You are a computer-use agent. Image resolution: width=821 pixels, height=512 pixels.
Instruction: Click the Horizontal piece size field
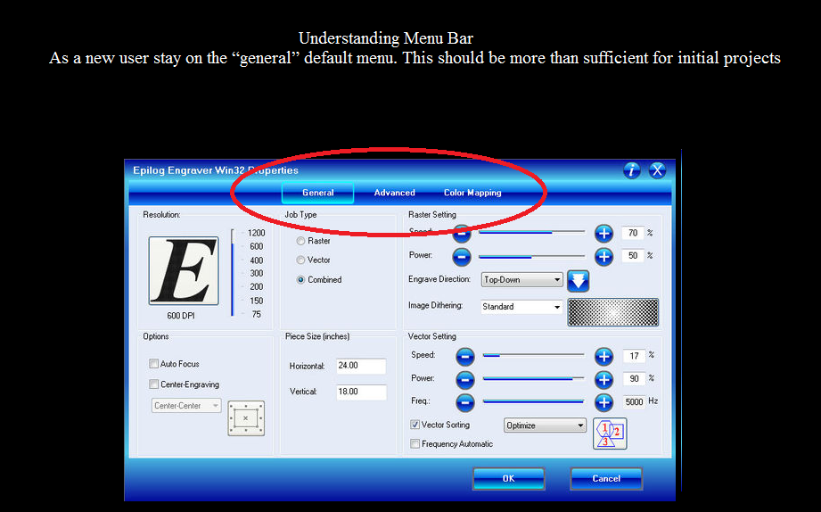(361, 366)
